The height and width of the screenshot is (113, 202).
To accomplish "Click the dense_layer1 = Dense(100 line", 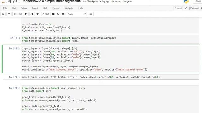I will (x=61, y=51).
